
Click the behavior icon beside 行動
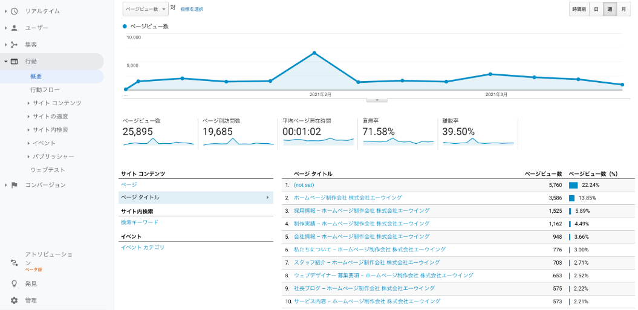[14, 62]
